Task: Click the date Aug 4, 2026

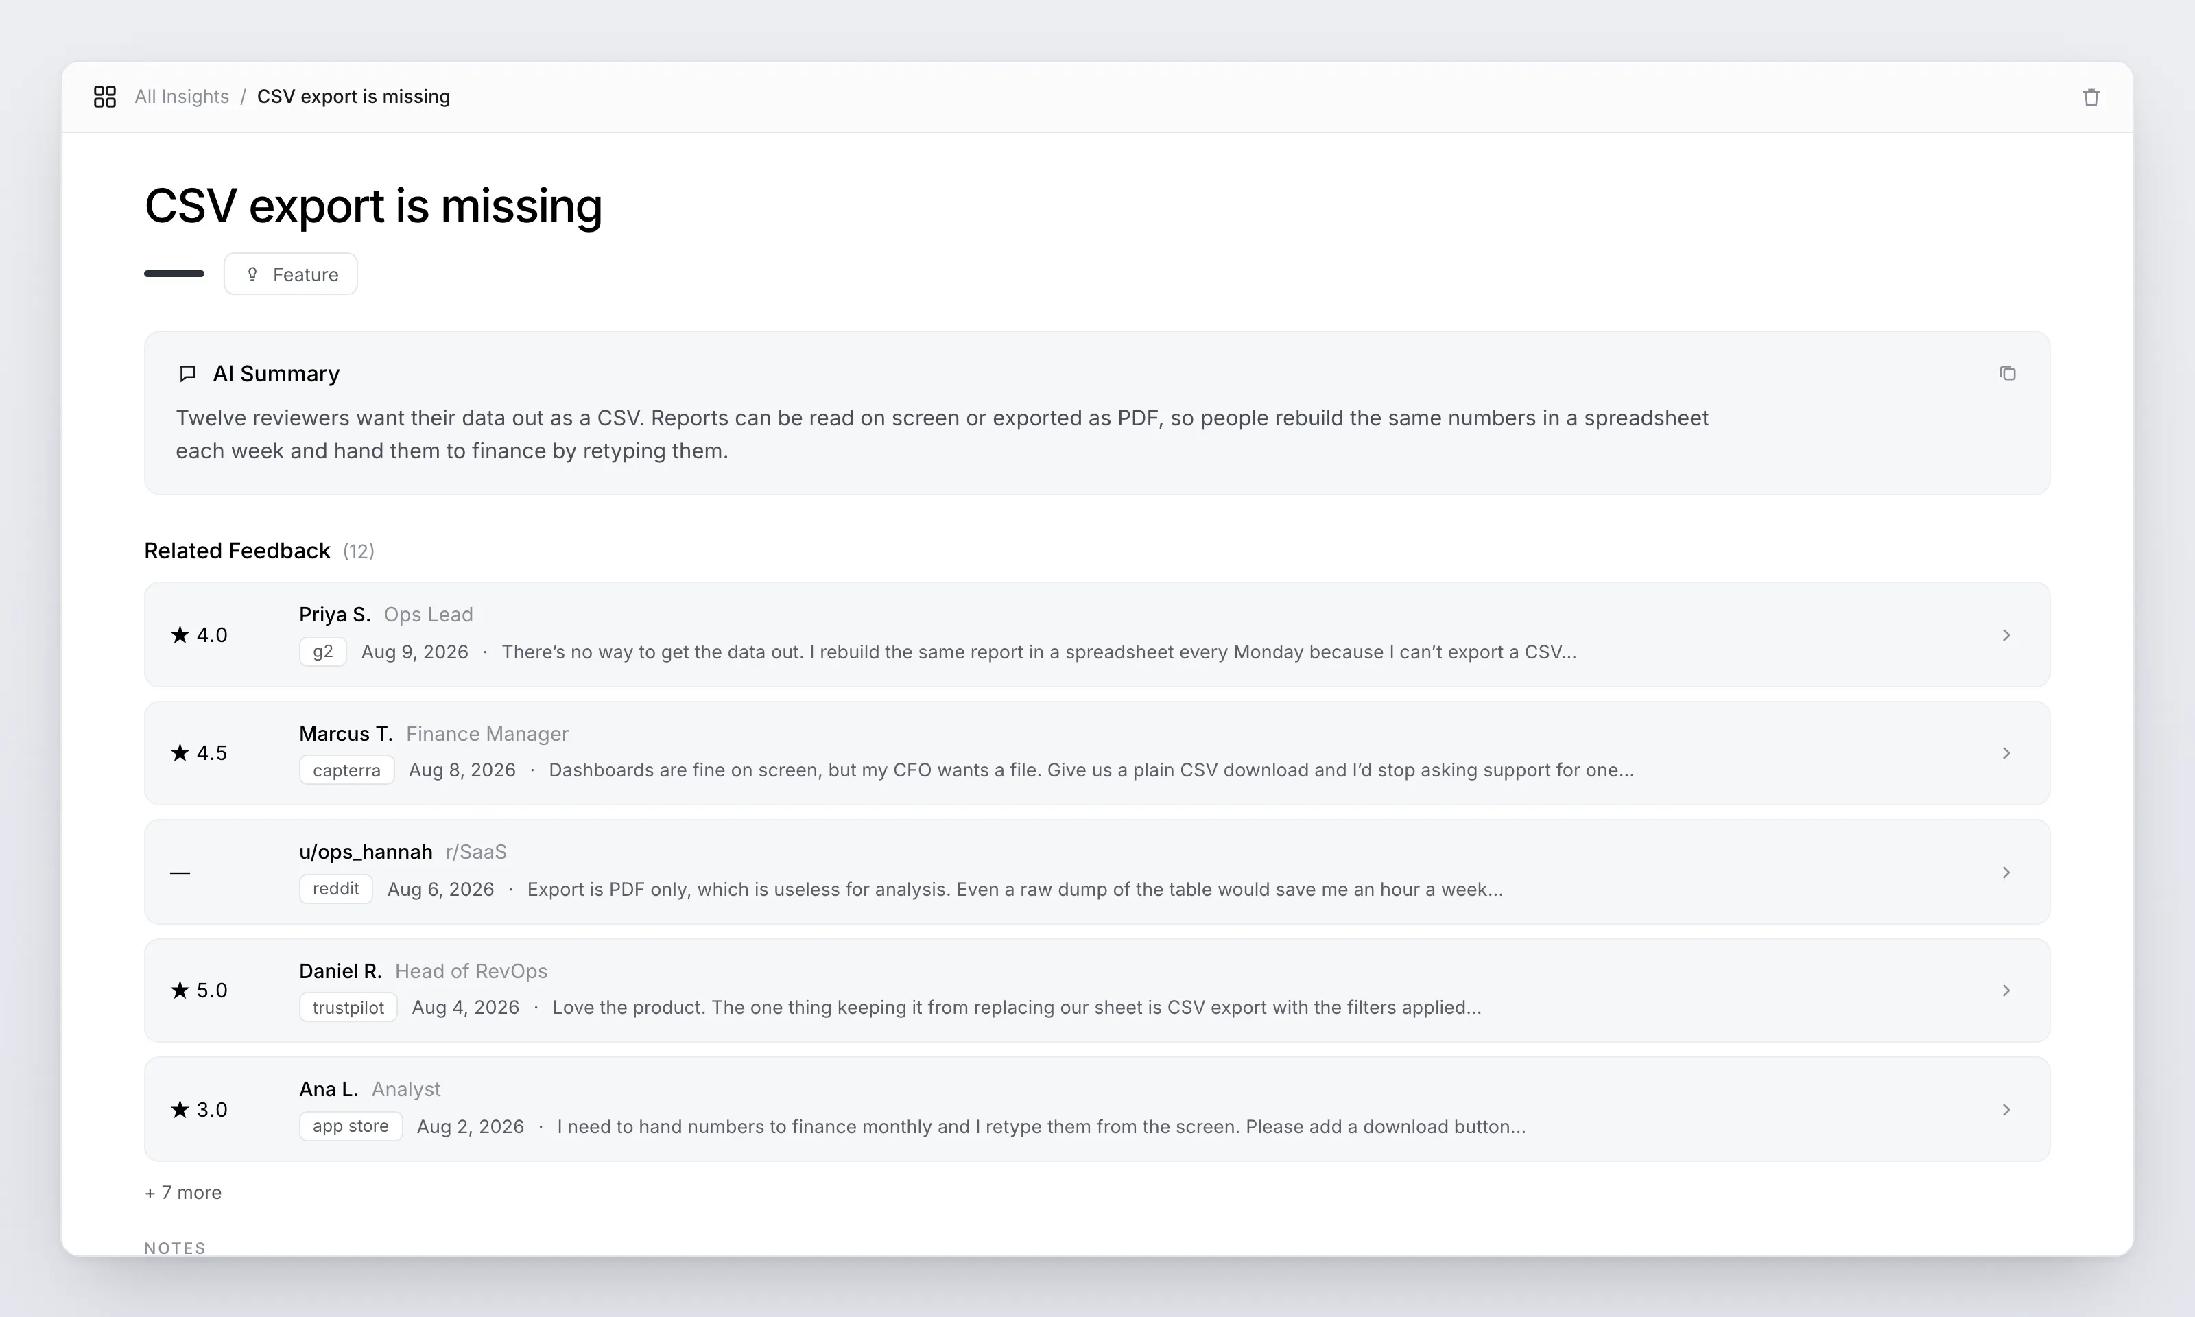Action: (x=466, y=1007)
